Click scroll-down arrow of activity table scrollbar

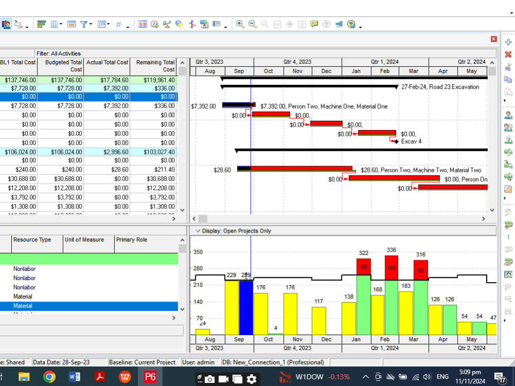(182, 210)
